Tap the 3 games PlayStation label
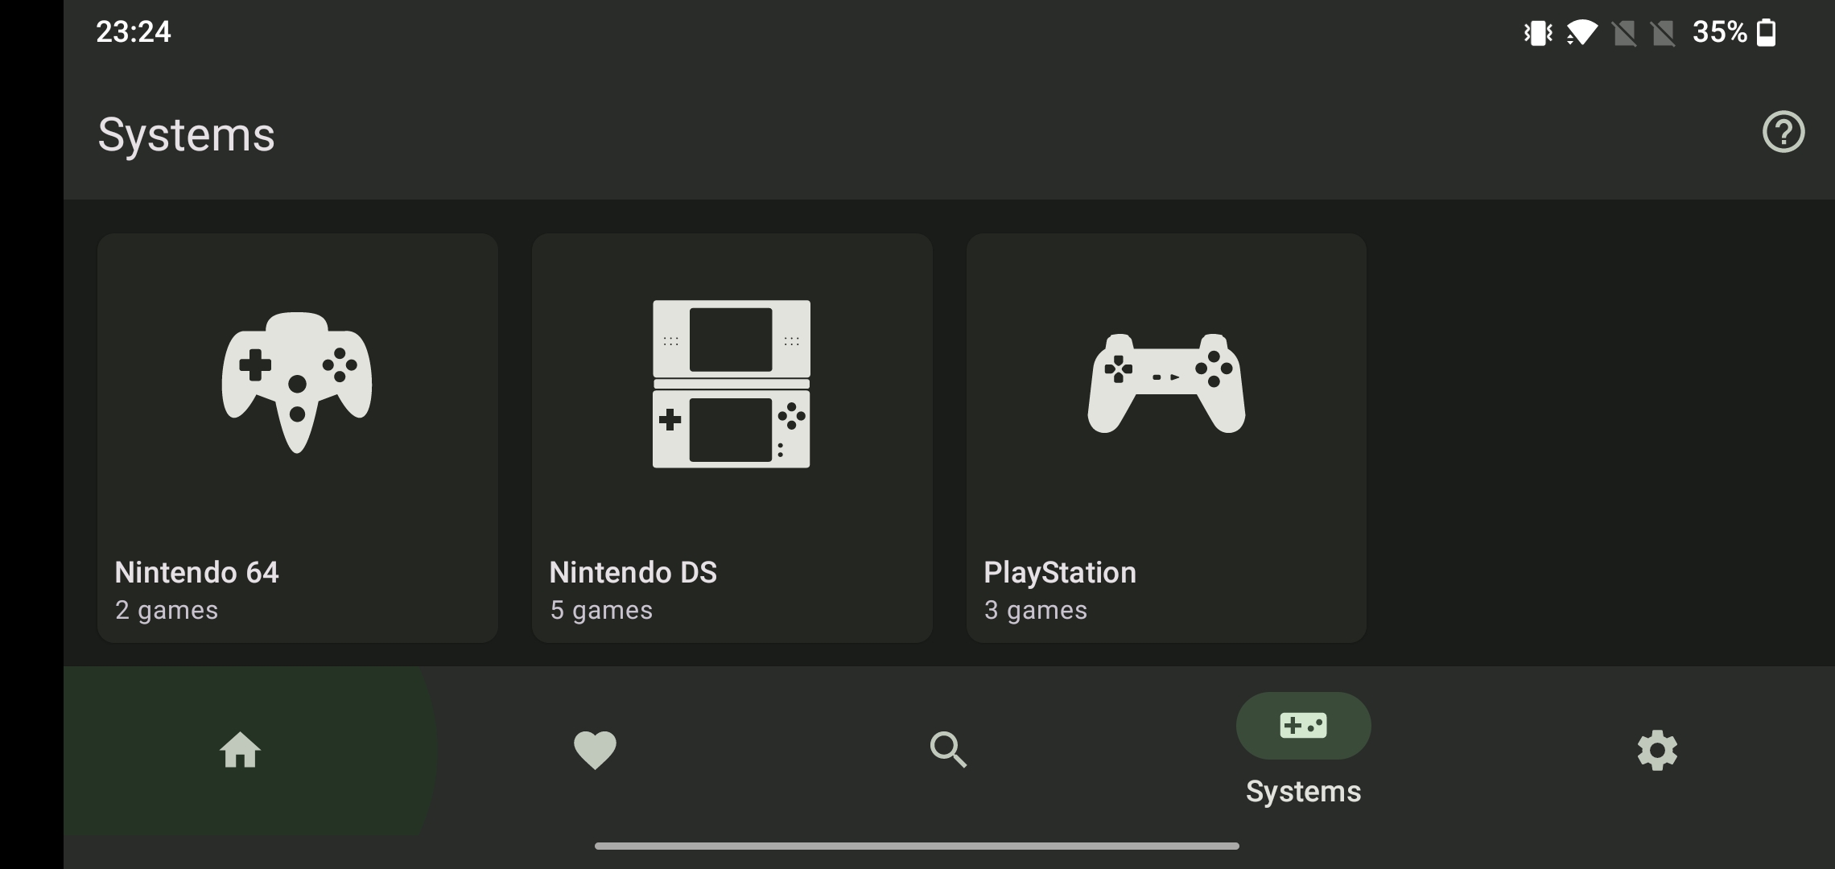Image resolution: width=1835 pixels, height=869 pixels. (1035, 610)
